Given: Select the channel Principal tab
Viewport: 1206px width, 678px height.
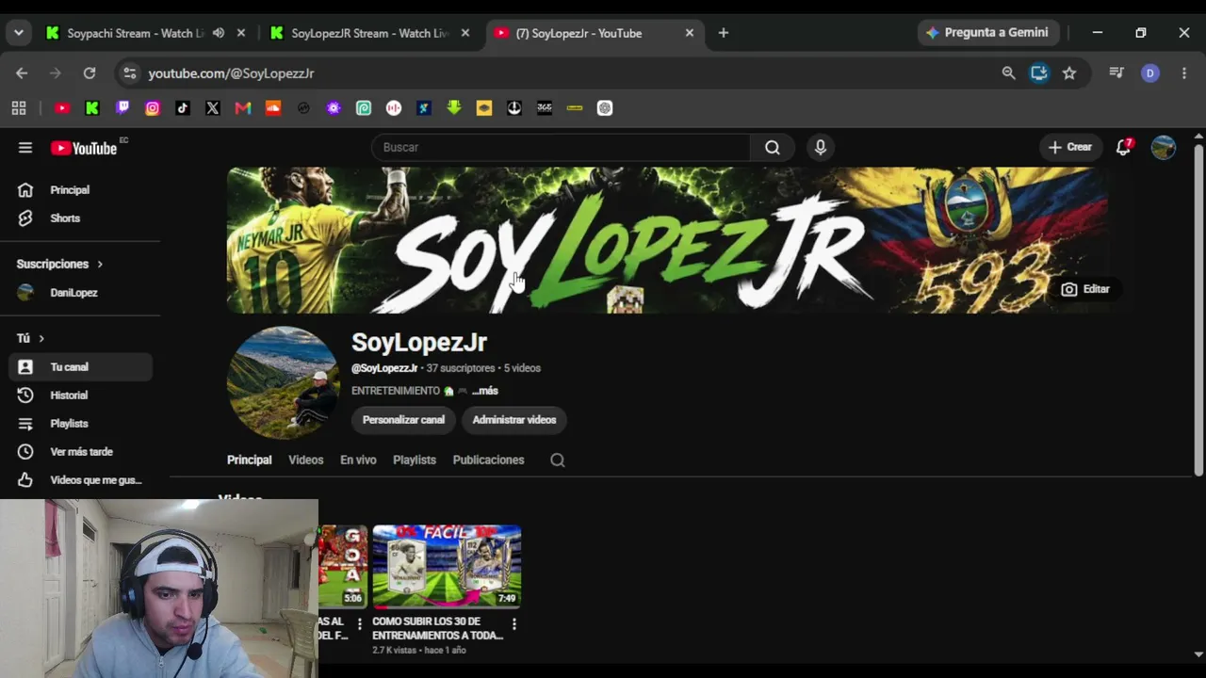Looking at the screenshot, I should click(250, 460).
